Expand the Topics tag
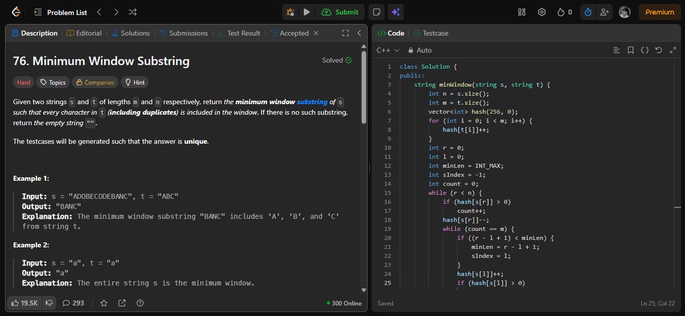The height and width of the screenshot is (316, 685). pos(53,83)
